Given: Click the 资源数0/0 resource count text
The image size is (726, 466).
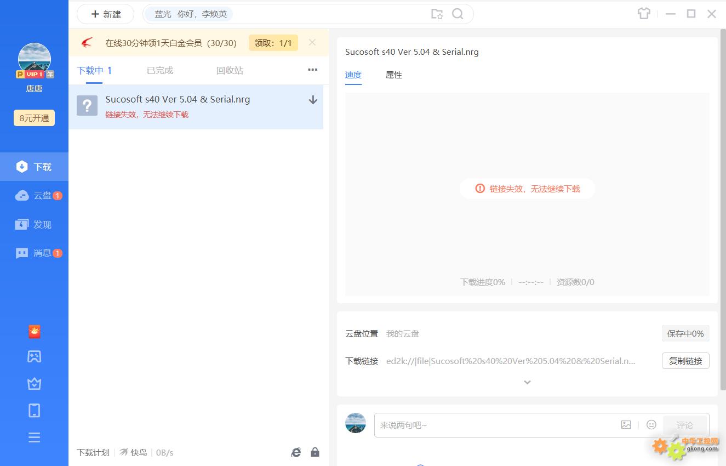Looking at the screenshot, I should 575,282.
